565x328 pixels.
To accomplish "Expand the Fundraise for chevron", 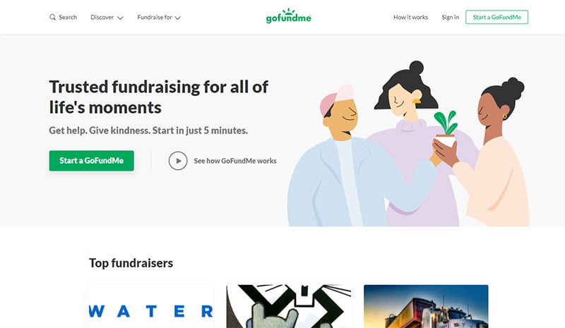I will (178, 18).
